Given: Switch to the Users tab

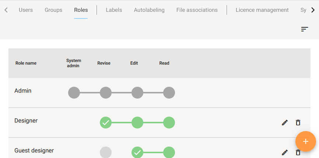Looking at the screenshot, I should (x=26, y=10).
